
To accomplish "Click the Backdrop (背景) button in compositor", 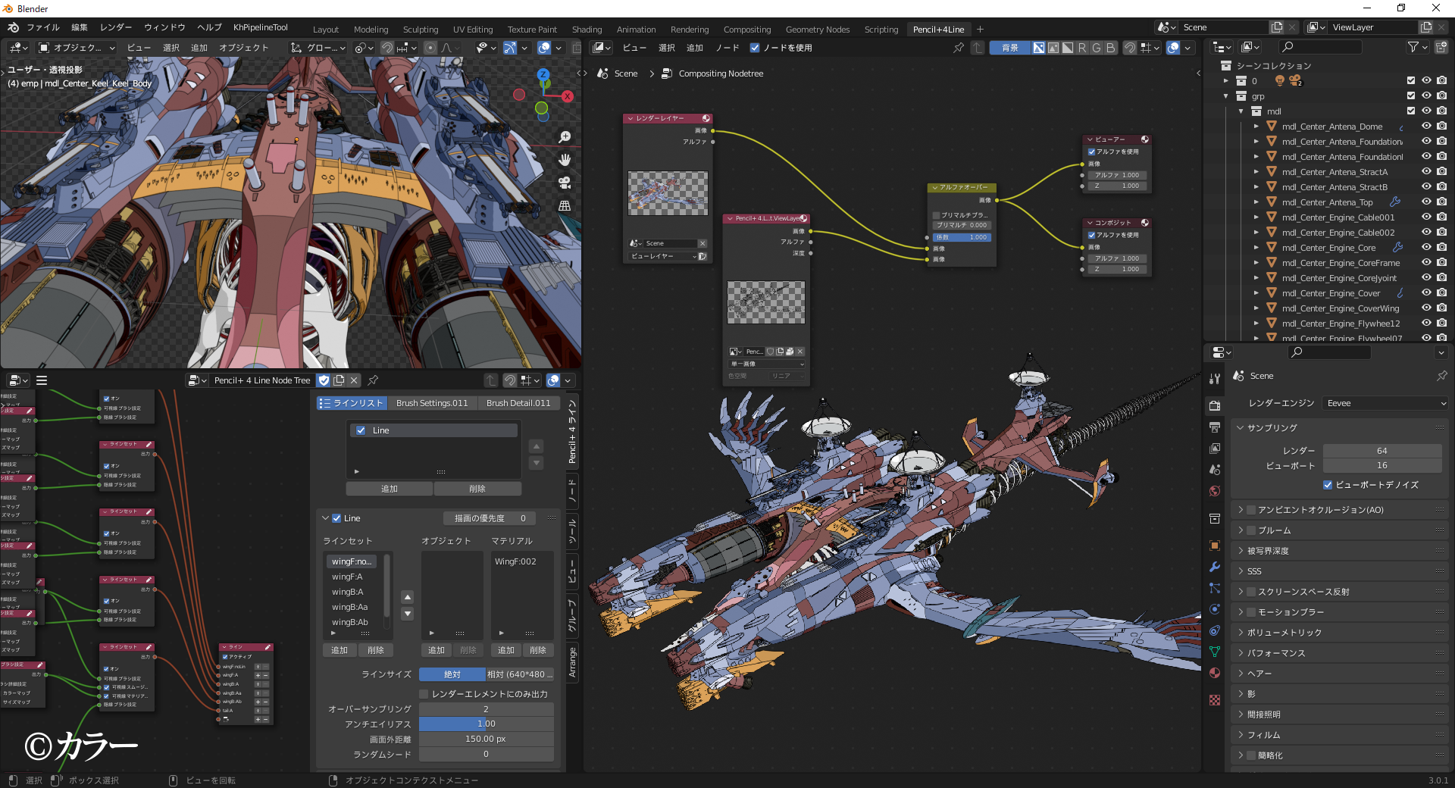I will [1009, 48].
